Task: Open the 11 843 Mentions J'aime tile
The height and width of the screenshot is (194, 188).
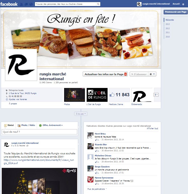Action: [x=119, y=95]
